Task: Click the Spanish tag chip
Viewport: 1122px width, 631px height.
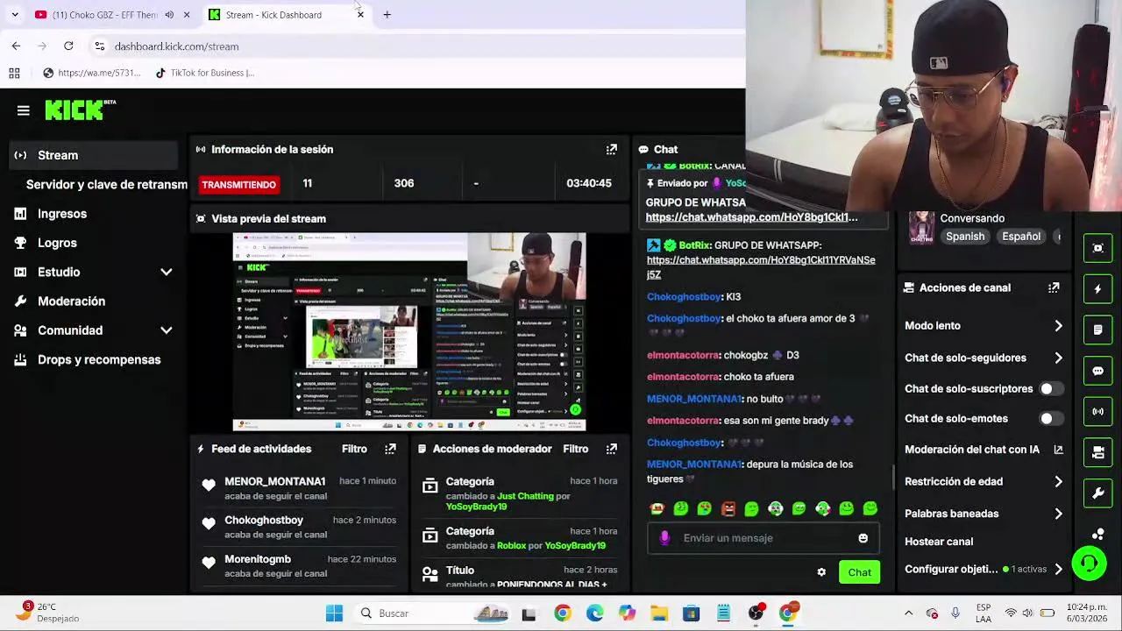Action: pyautogui.click(x=965, y=237)
